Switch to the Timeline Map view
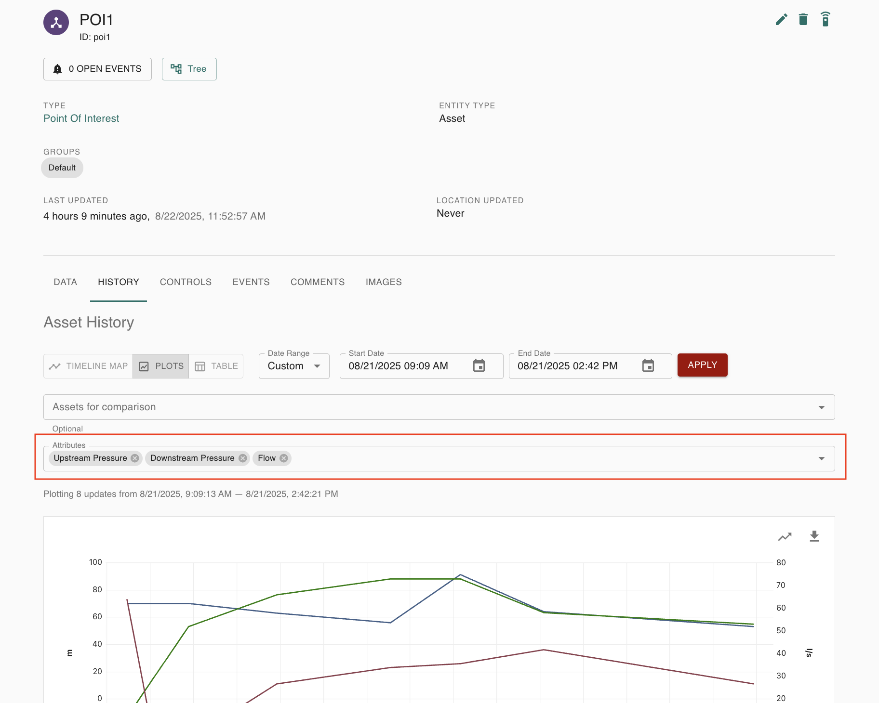 click(x=88, y=366)
